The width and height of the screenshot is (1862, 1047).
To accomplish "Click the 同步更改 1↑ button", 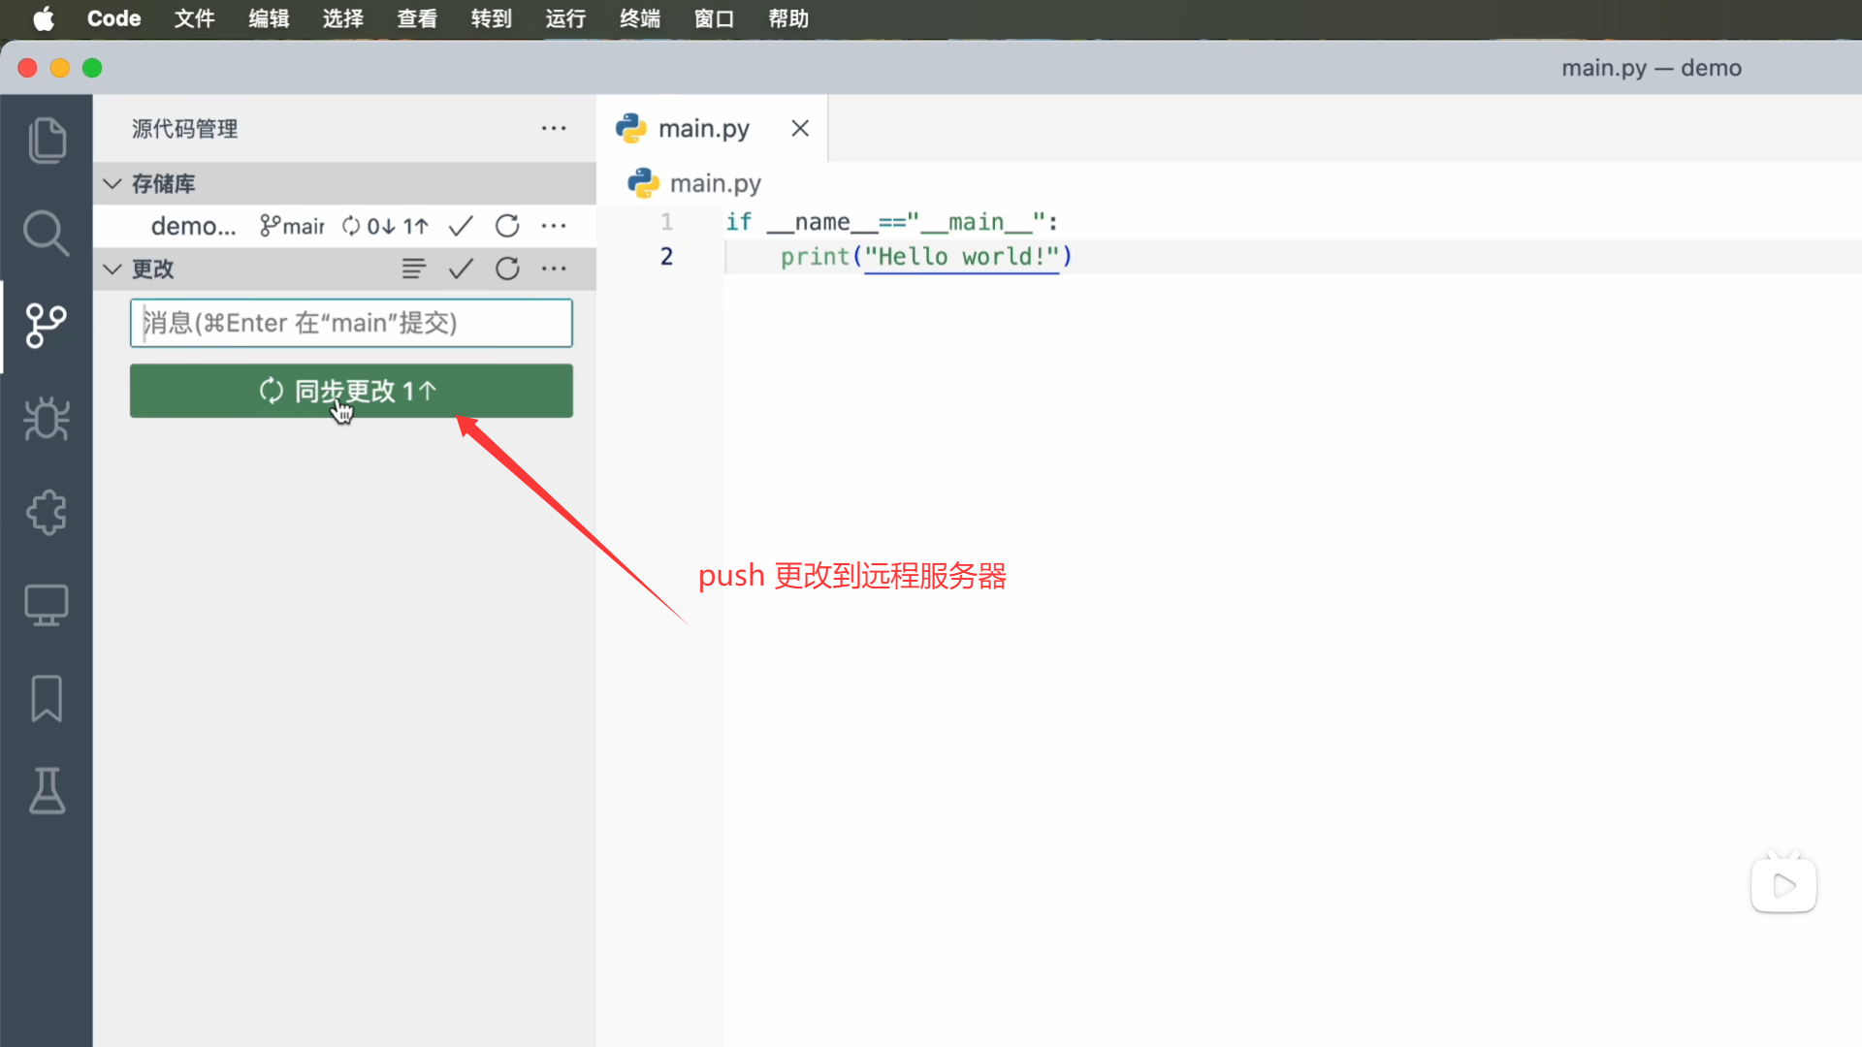I will [351, 391].
